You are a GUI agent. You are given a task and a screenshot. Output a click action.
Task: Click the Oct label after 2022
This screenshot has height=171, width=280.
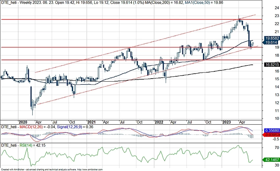point(208,122)
